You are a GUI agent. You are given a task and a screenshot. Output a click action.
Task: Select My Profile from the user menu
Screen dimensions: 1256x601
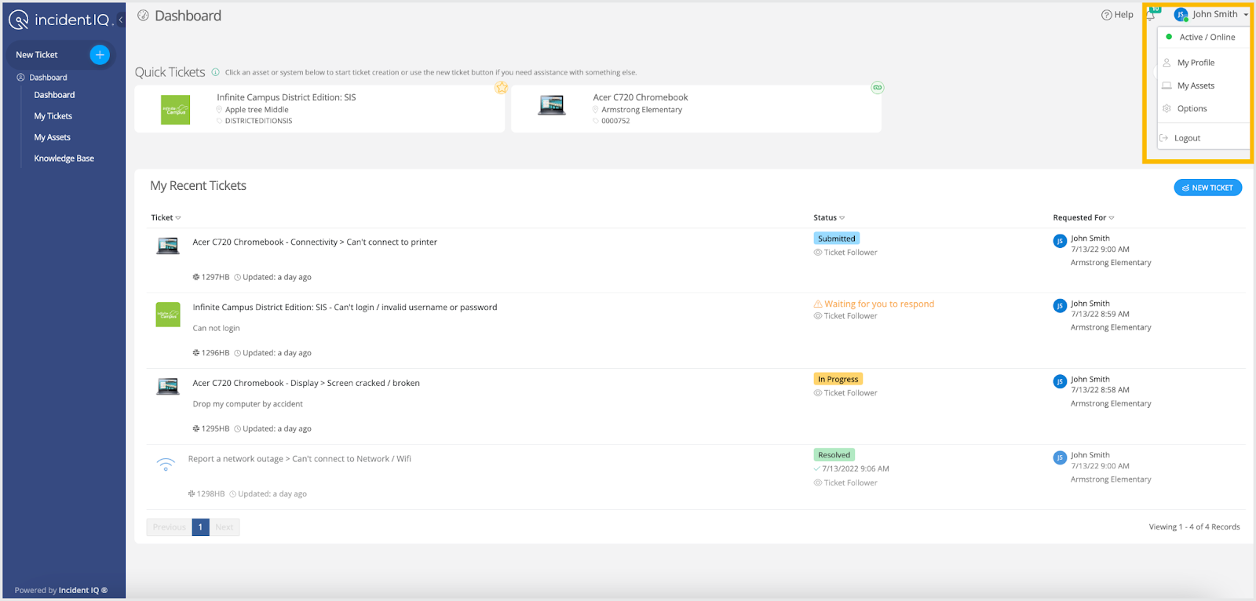point(1196,63)
